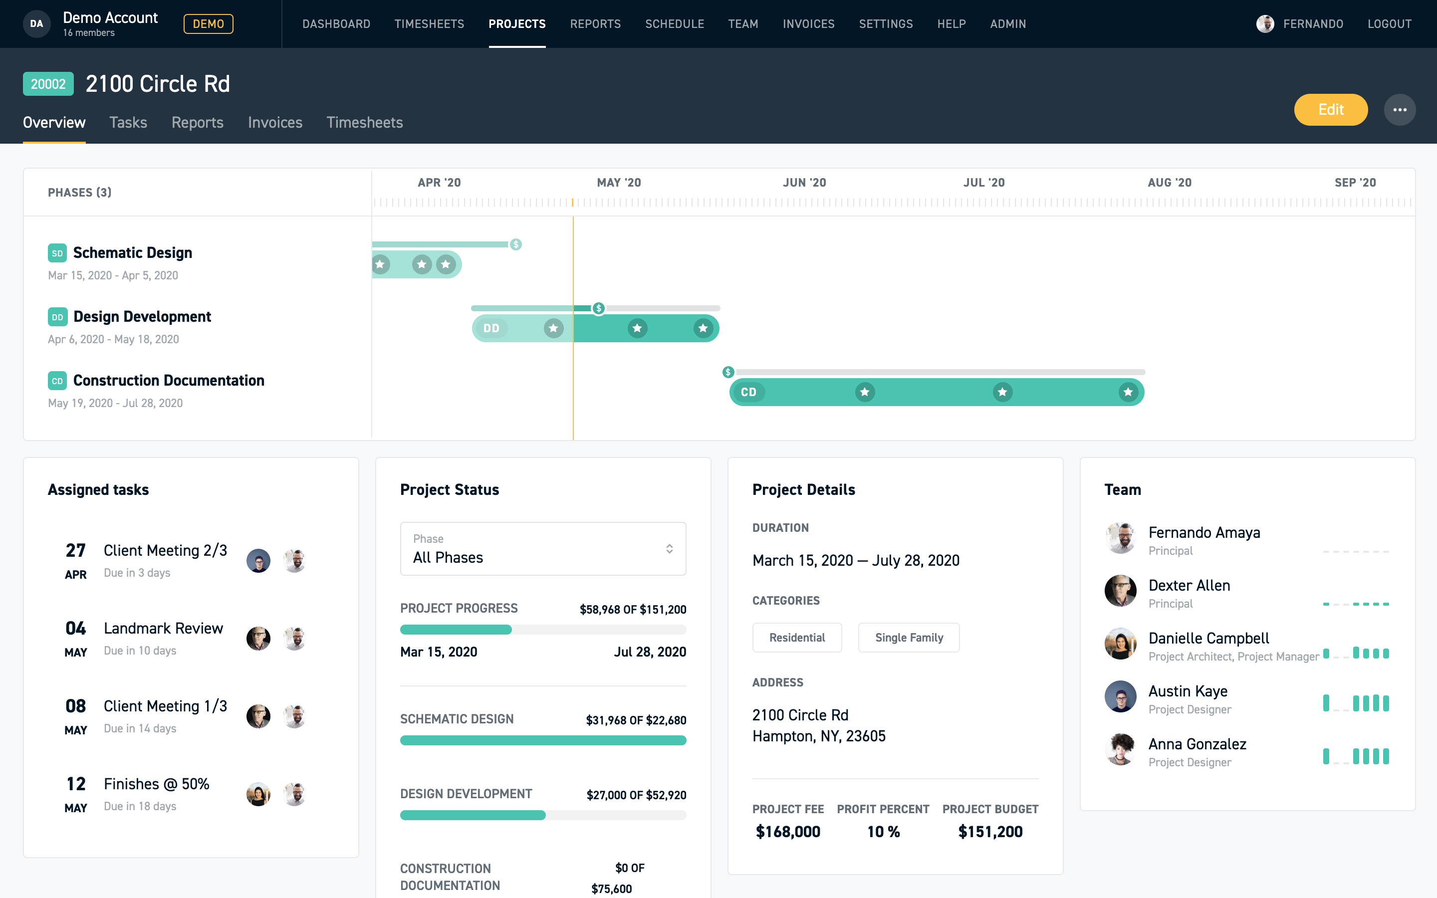Click the middle star milestone on Construction Documentation bar
This screenshot has height=898, width=1437.
coord(1002,392)
